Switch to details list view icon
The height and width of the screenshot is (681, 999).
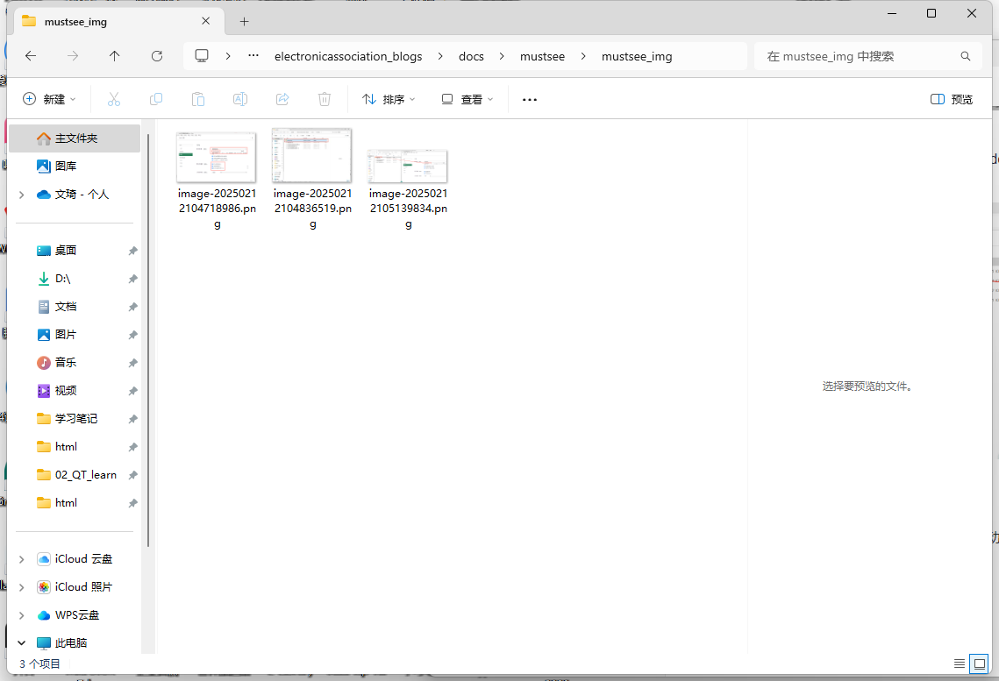pos(959,663)
